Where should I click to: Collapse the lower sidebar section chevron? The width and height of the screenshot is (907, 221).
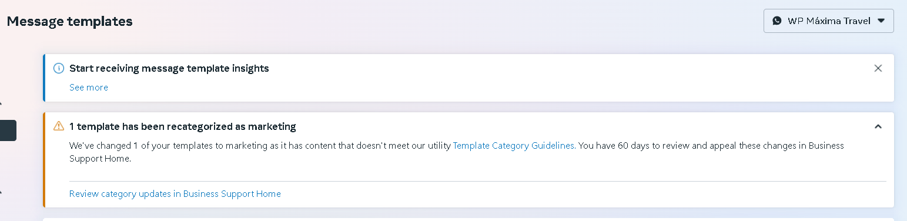click(1, 192)
